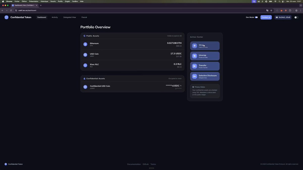Open the Fenêtre menu
Image resolution: width=303 pixels, height=170 pixels.
tap(75, 1)
